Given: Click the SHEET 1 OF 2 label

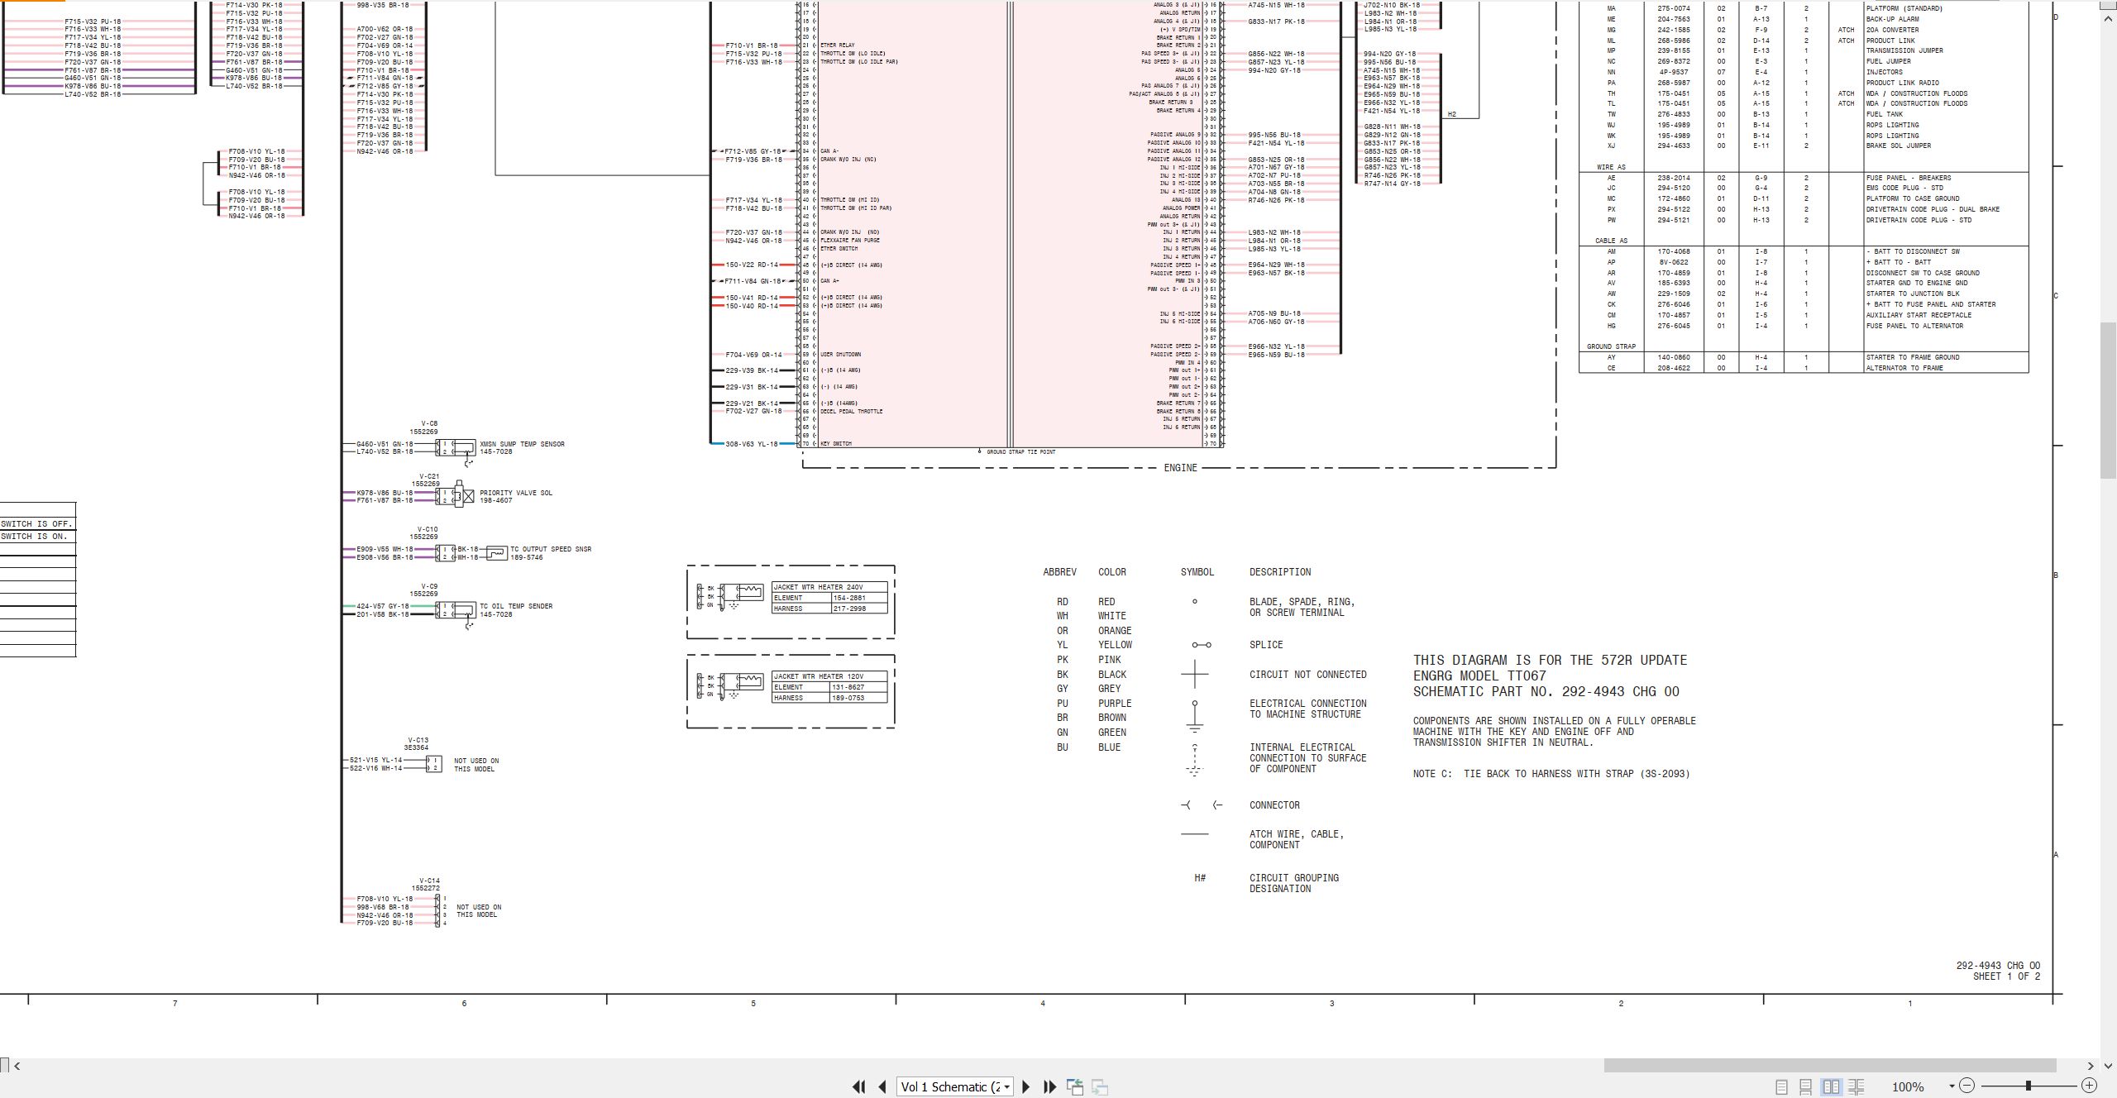Looking at the screenshot, I should tap(2006, 976).
